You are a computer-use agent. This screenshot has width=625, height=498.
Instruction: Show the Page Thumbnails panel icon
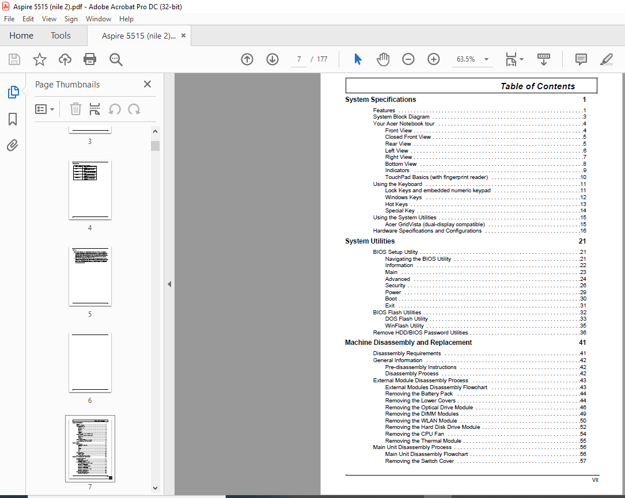13,92
